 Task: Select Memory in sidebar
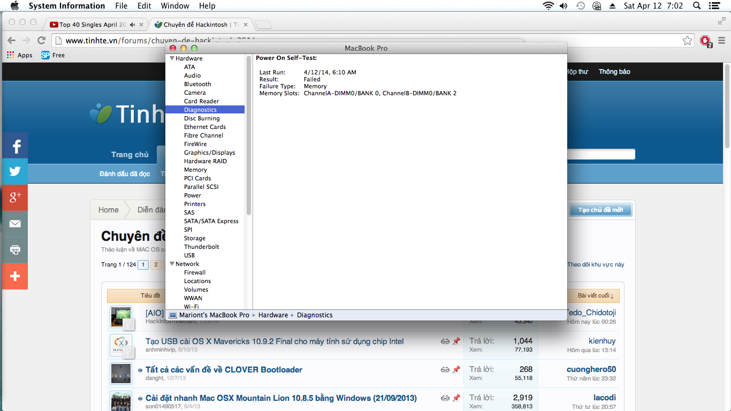pyautogui.click(x=195, y=170)
